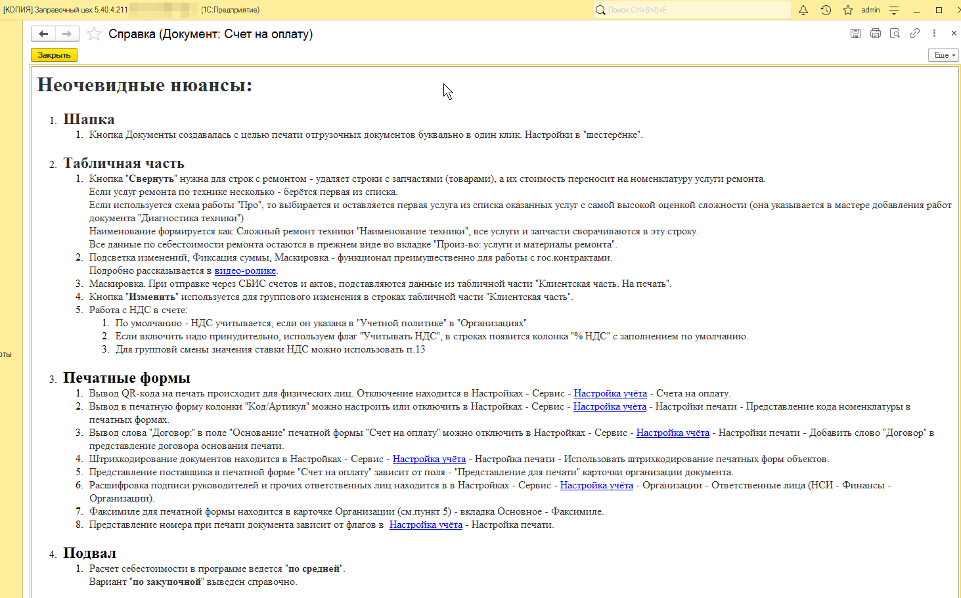Follow Настройка учёта link in QR-code item
This screenshot has width=961, height=598.
click(x=610, y=393)
